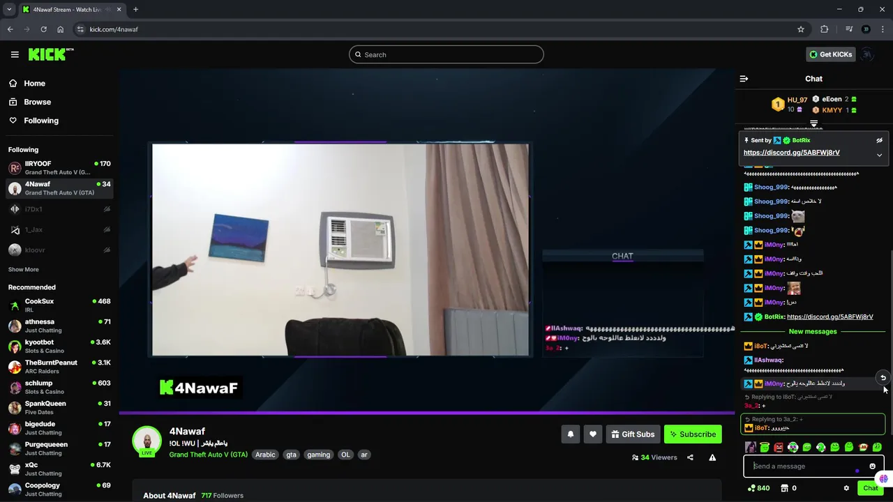This screenshot has width=893, height=502.
Task: Open offline channel i7Dx1
Action: 59,209
